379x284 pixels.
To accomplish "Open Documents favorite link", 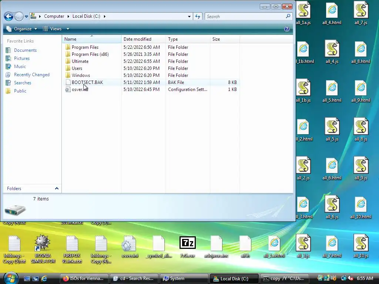I will point(25,50).
